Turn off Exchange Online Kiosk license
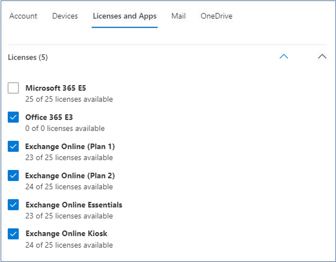Image resolution: width=336 pixels, height=262 pixels. click(x=13, y=234)
